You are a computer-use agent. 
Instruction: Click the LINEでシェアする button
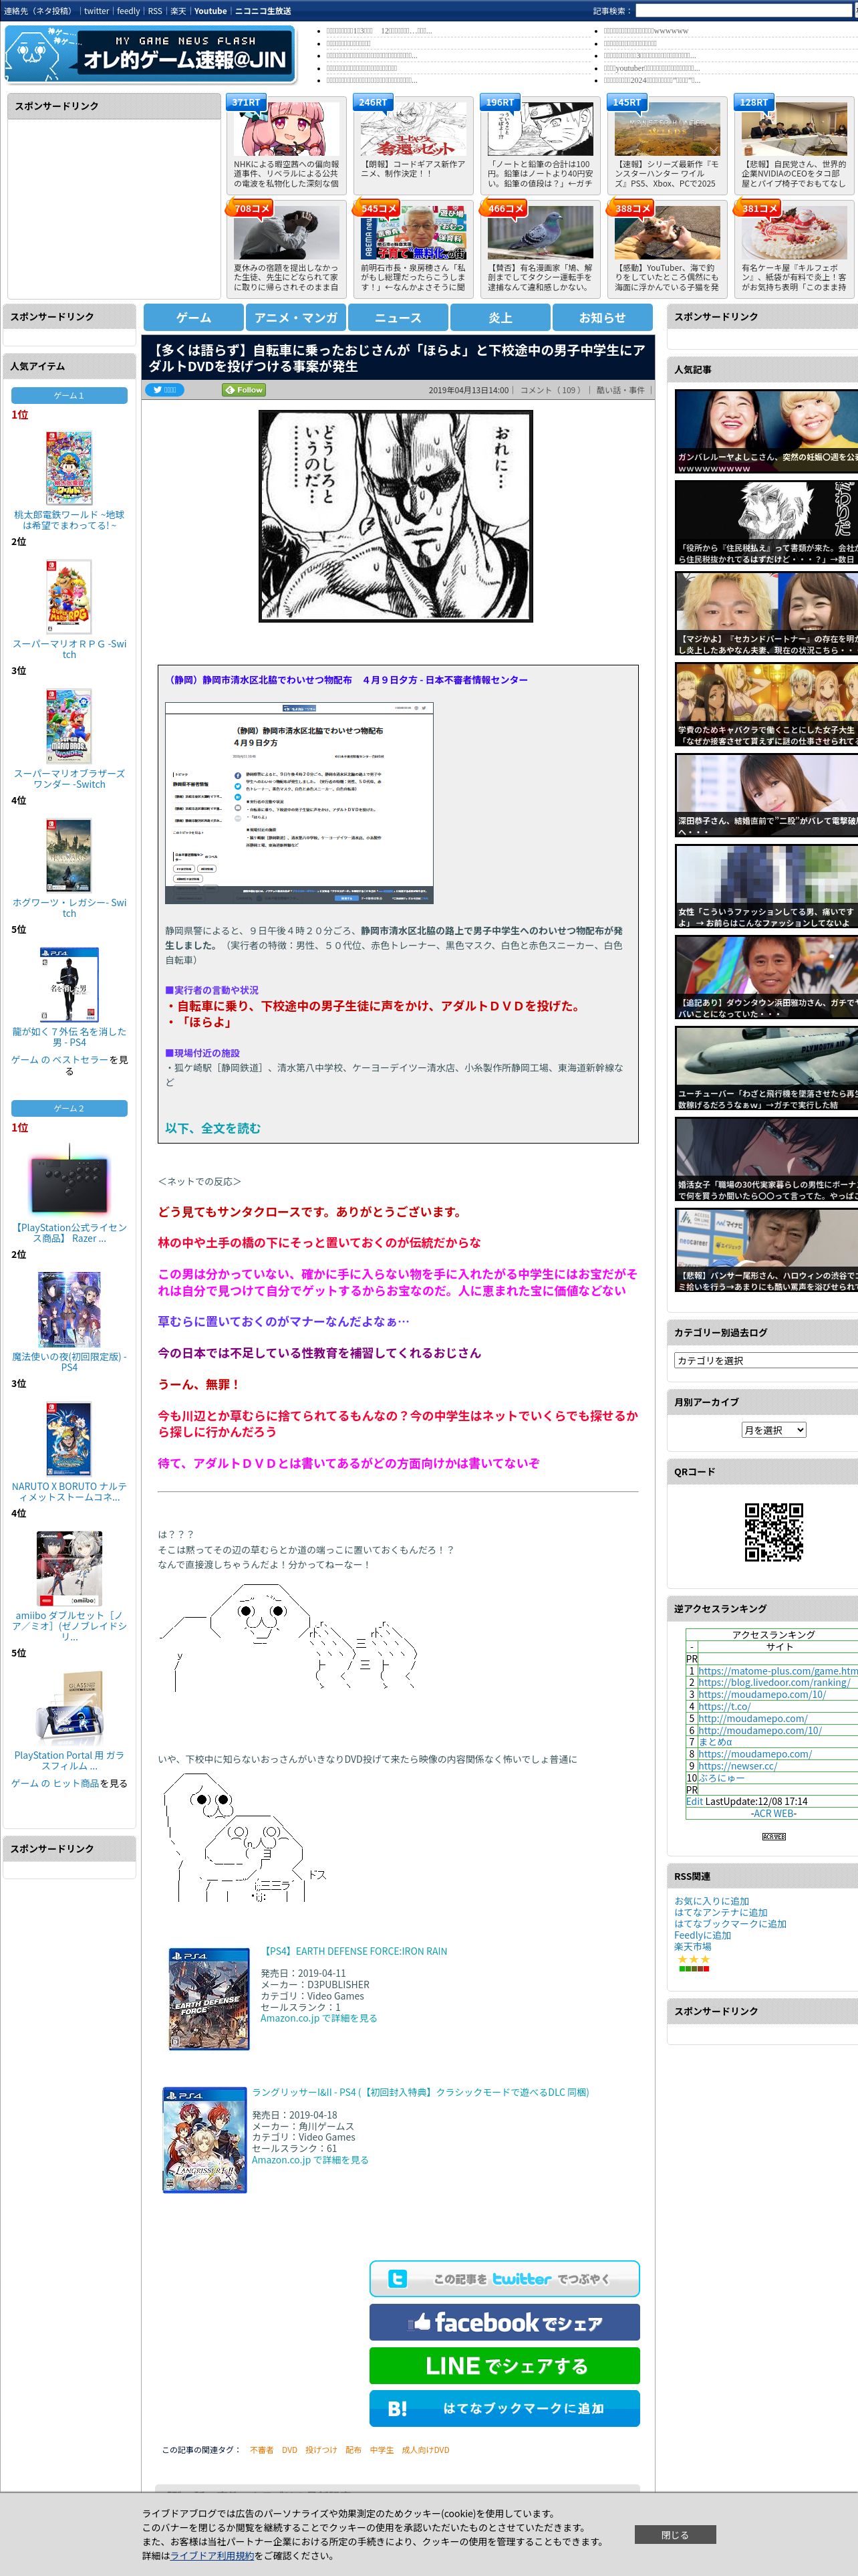coord(505,2366)
